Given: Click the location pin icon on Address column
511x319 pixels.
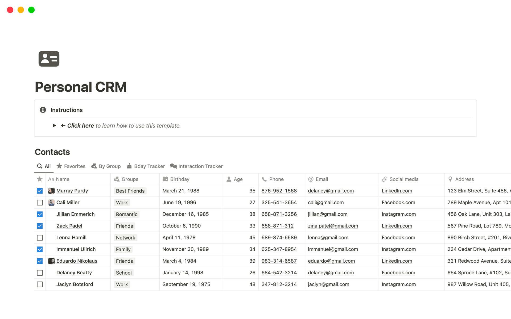Looking at the screenshot, I should click(450, 179).
